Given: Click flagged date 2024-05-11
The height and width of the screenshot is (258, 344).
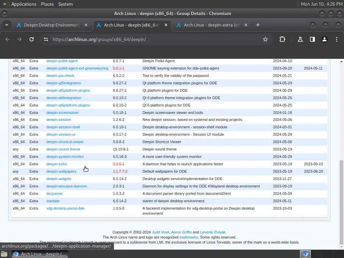Looking at the screenshot, I should [x=313, y=68].
